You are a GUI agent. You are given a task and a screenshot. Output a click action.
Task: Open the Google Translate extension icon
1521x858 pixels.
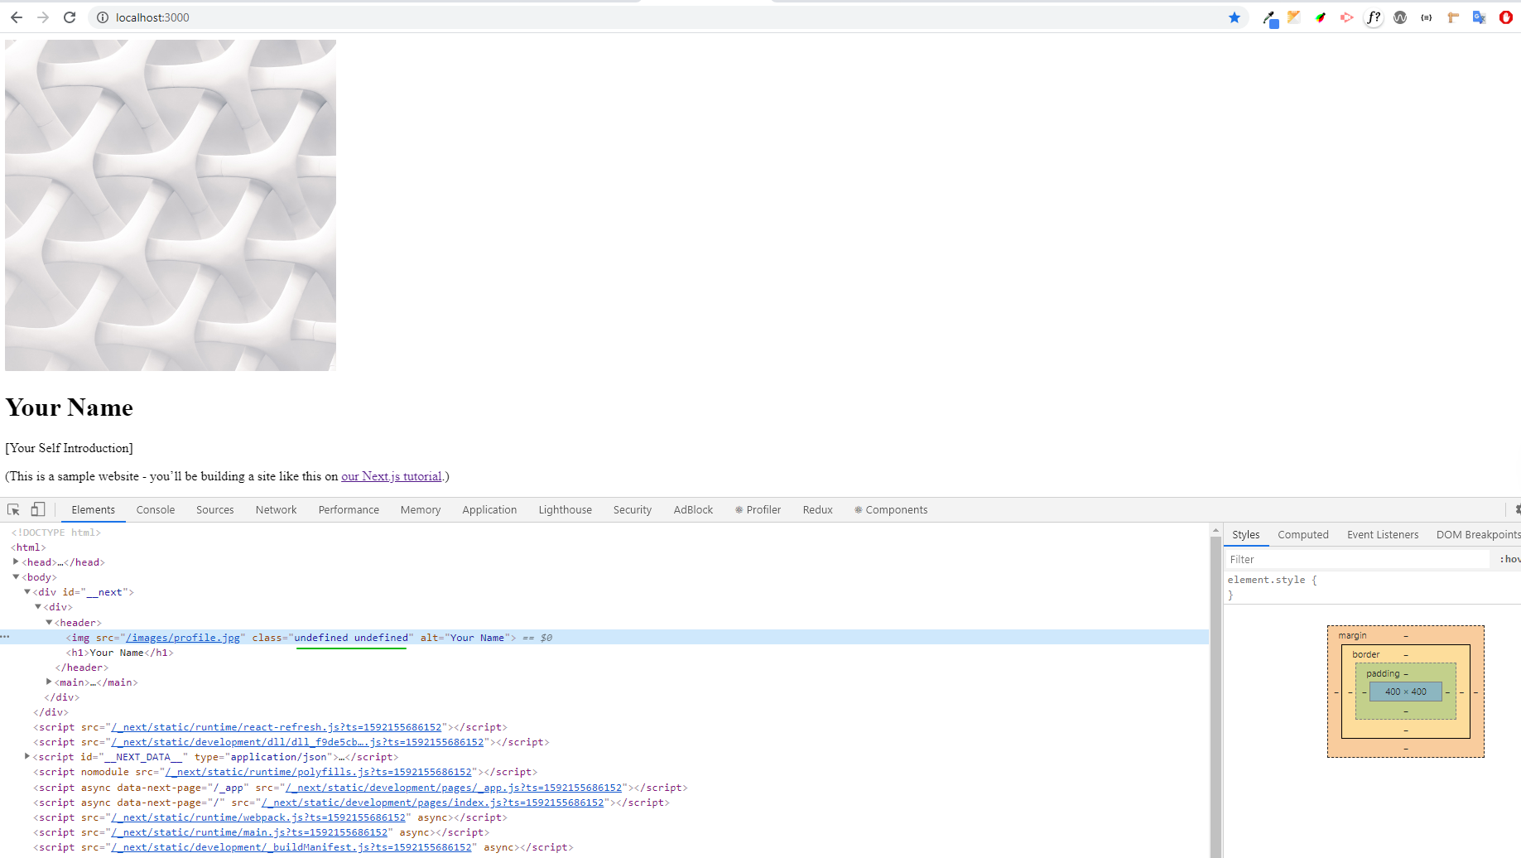pyautogui.click(x=1480, y=17)
